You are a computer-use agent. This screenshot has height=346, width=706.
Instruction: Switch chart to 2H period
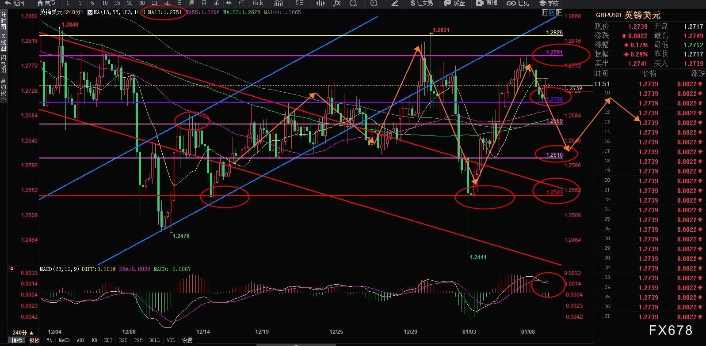[x=155, y=3]
